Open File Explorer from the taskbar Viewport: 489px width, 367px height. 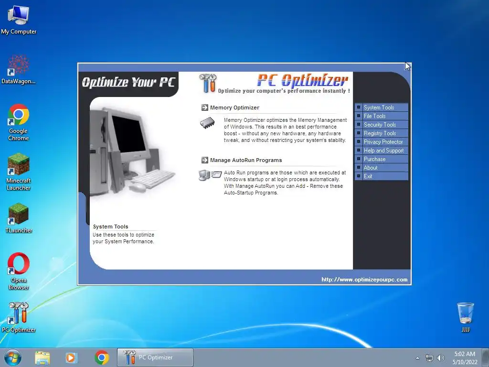point(43,357)
